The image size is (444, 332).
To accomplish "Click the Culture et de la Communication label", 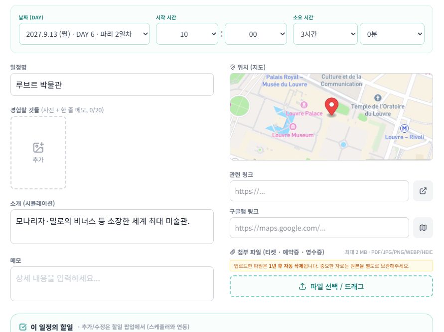I will click(341, 80).
